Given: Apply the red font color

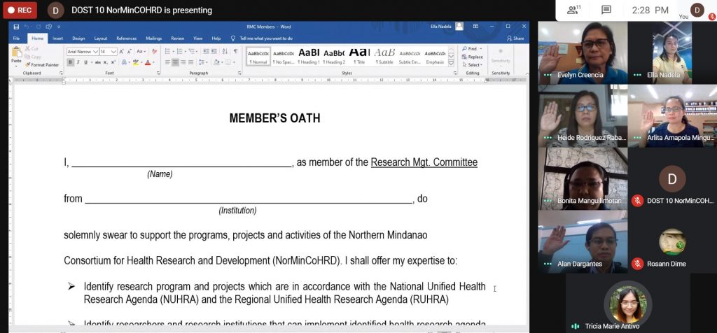Looking at the screenshot, I should coord(148,62).
